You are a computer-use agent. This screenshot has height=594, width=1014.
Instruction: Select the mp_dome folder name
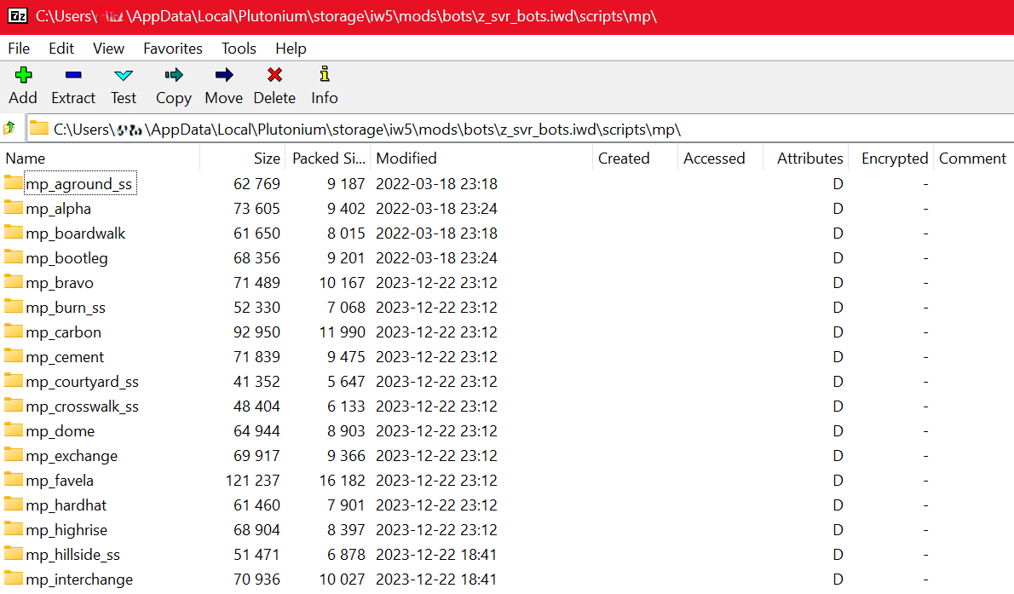[60, 431]
